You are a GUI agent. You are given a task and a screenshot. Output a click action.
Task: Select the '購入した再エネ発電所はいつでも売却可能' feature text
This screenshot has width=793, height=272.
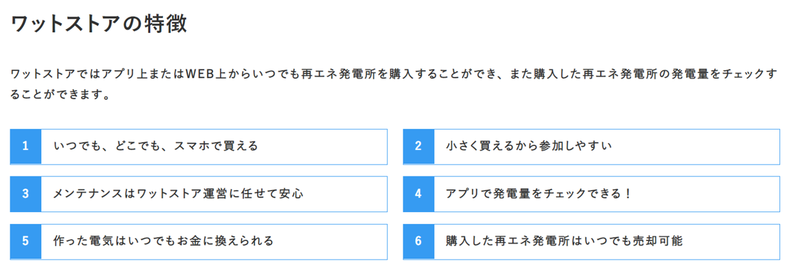[564, 241]
